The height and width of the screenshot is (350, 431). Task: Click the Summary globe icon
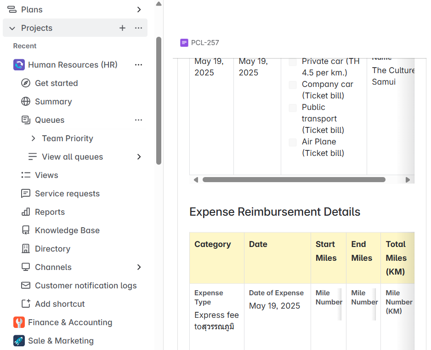[x=26, y=101]
